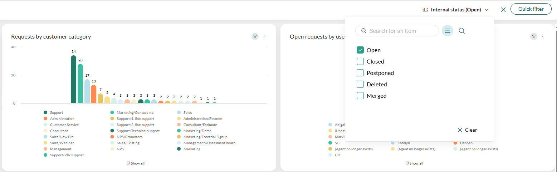This screenshot has width=557, height=172.
Task: Select Marketing/Freetrial Signup legend entry
Action: click(202, 137)
